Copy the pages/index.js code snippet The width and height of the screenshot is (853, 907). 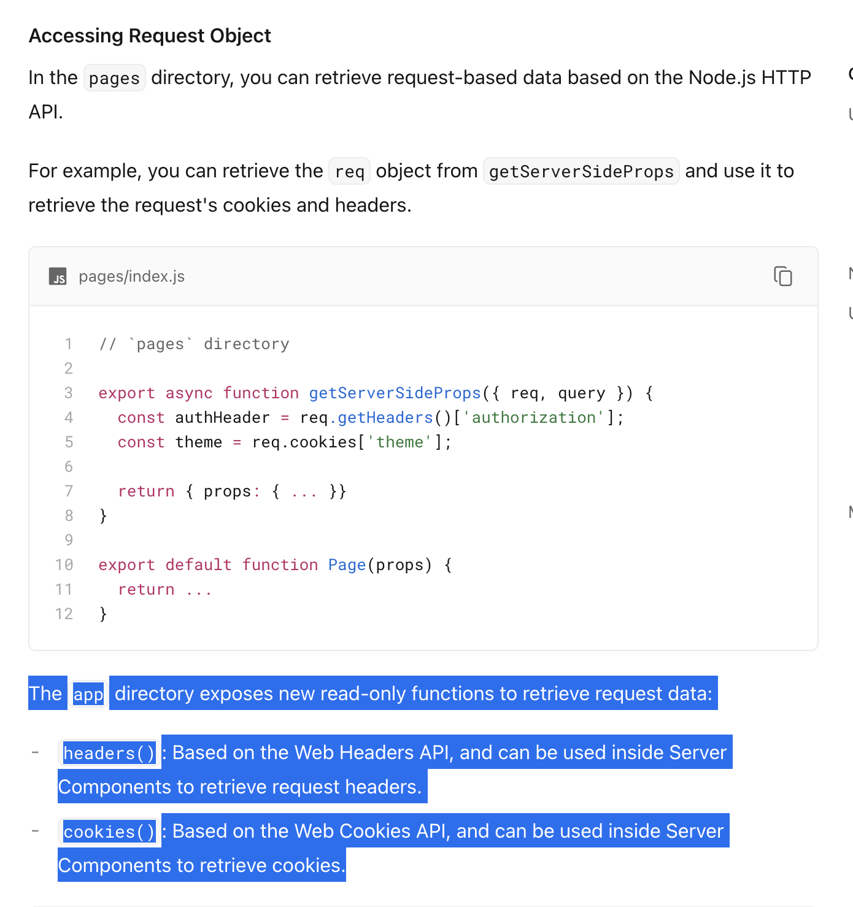[x=782, y=276]
